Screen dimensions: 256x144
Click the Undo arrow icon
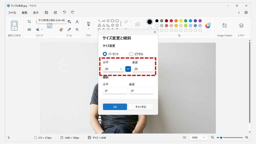64,12
